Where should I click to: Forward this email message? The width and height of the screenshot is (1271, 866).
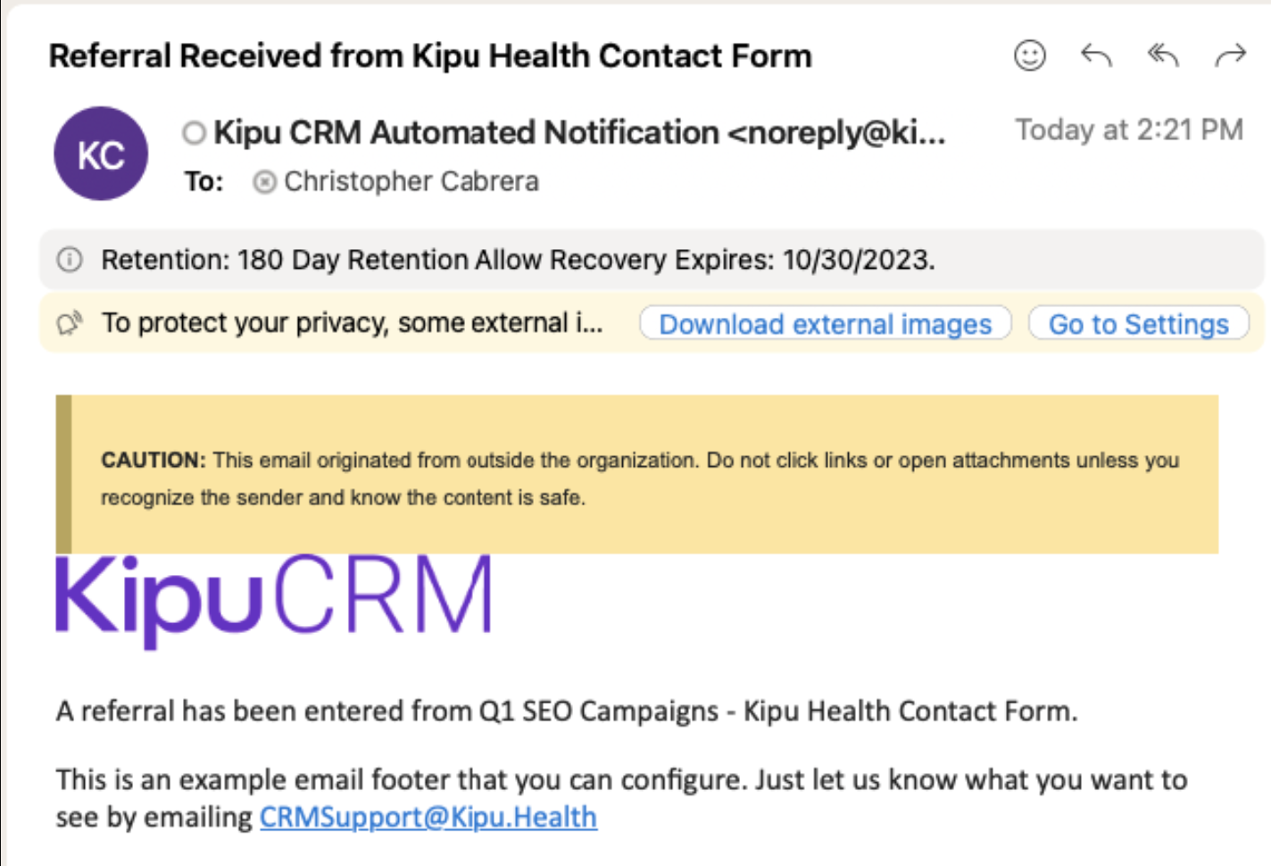pyautogui.click(x=1231, y=56)
